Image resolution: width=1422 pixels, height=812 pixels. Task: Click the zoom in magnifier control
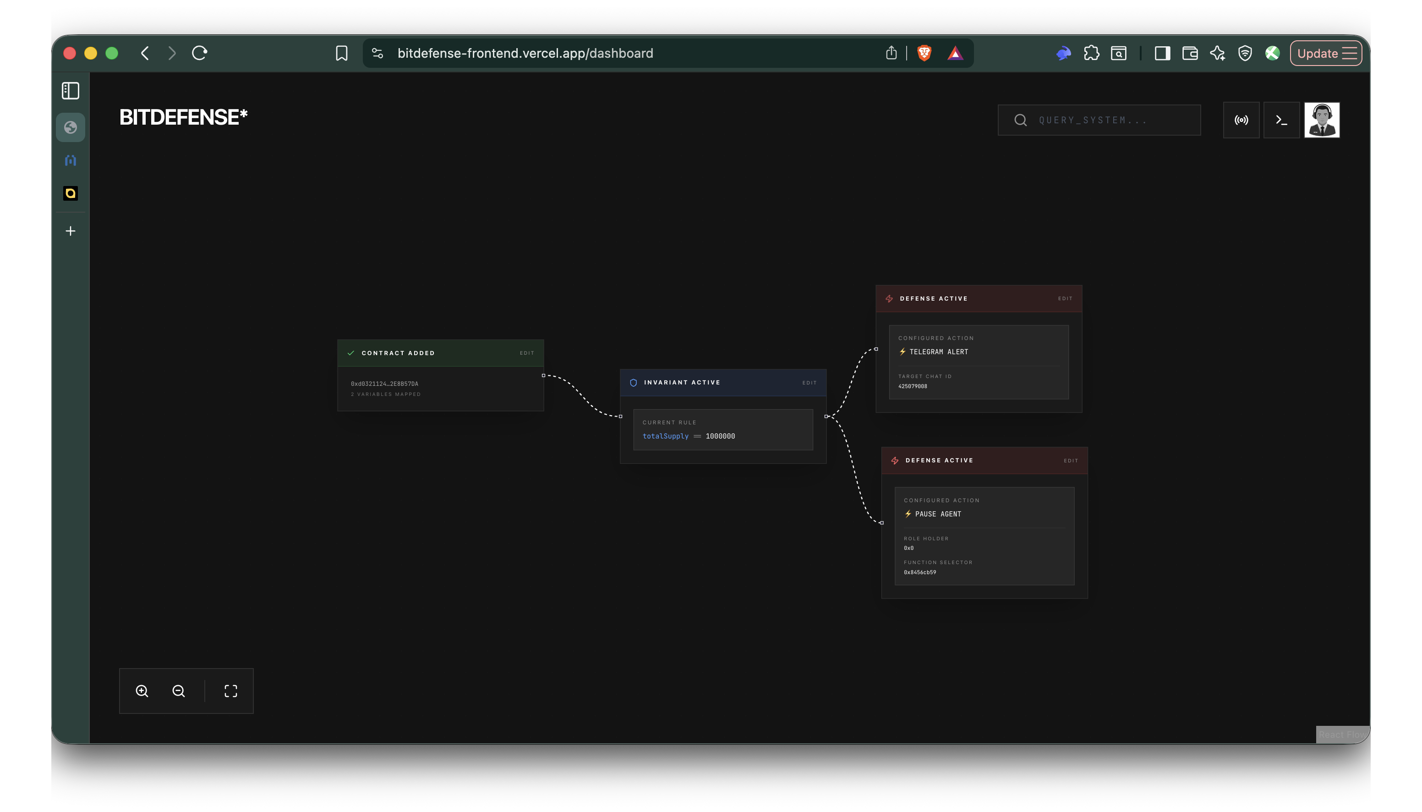tap(142, 691)
